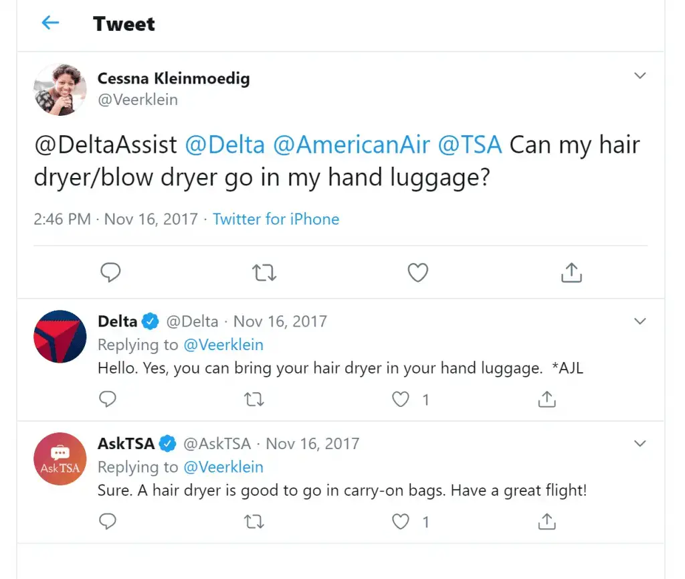Image resolution: width=685 pixels, height=579 pixels.
Task: Like the main tweet by Veerklein
Action: (418, 272)
